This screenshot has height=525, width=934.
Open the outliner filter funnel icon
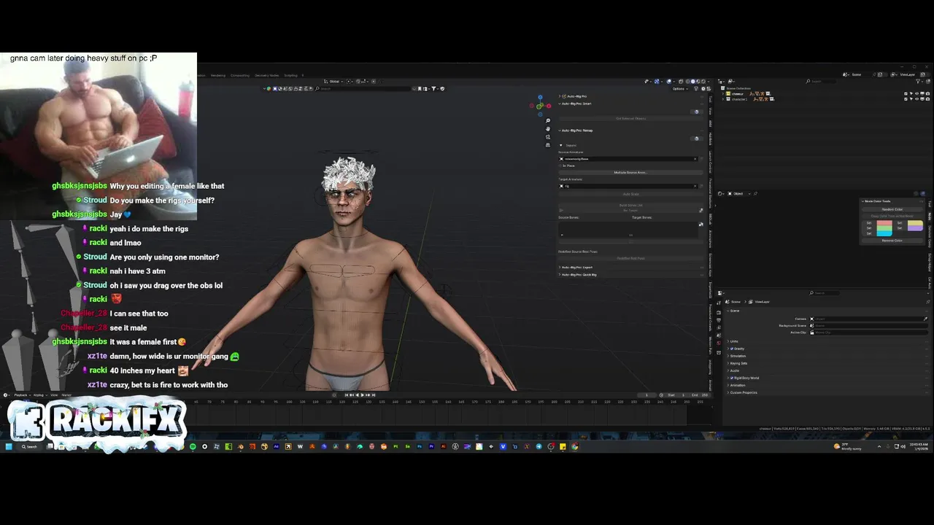[918, 81]
